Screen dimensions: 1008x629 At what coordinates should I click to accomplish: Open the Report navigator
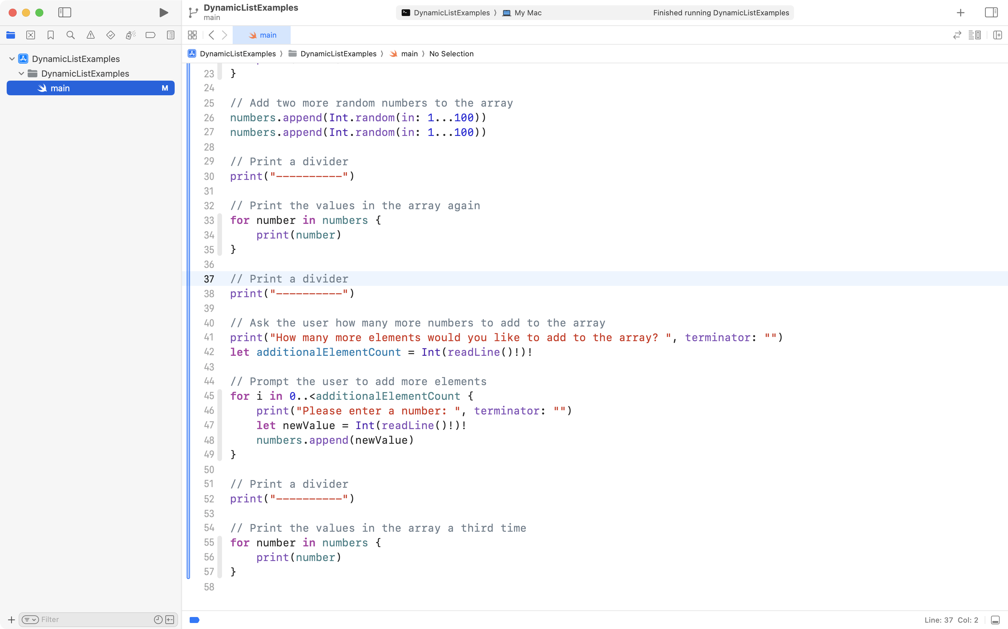(171, 35)
